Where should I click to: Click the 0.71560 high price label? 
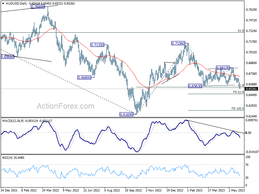178,43
